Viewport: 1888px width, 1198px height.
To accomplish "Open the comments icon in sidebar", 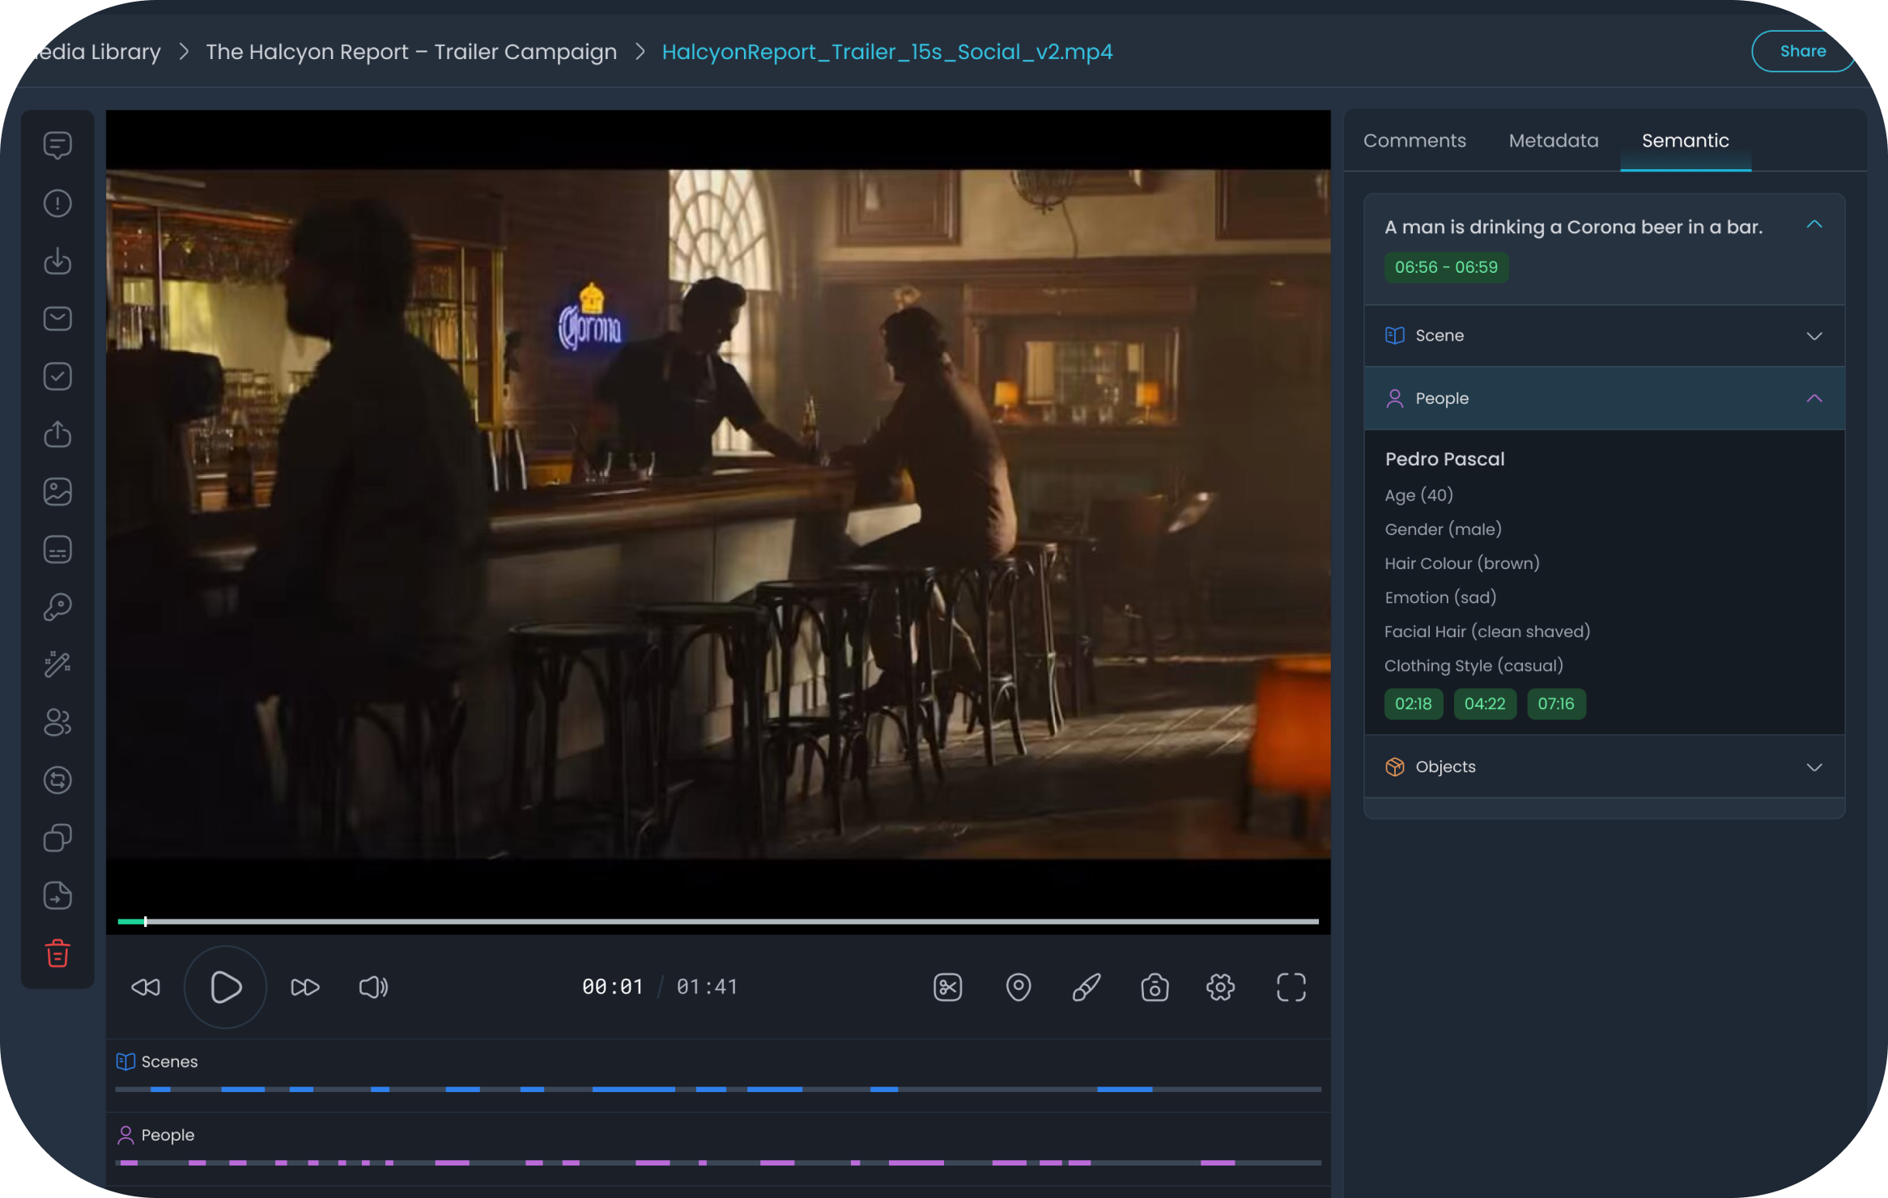I will 57,145.
